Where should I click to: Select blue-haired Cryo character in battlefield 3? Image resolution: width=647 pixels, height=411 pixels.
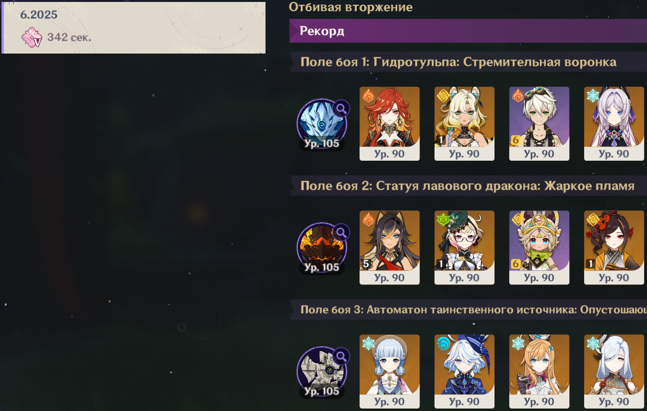pos(390,371)
